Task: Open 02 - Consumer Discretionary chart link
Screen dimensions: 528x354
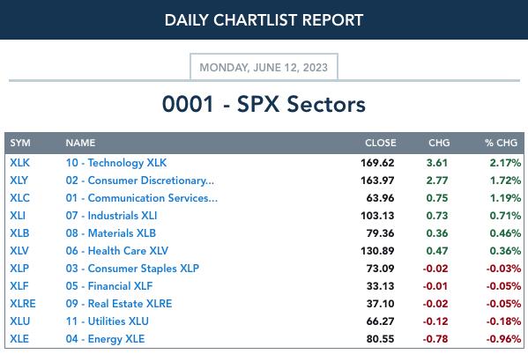Action: click(140, 181)
